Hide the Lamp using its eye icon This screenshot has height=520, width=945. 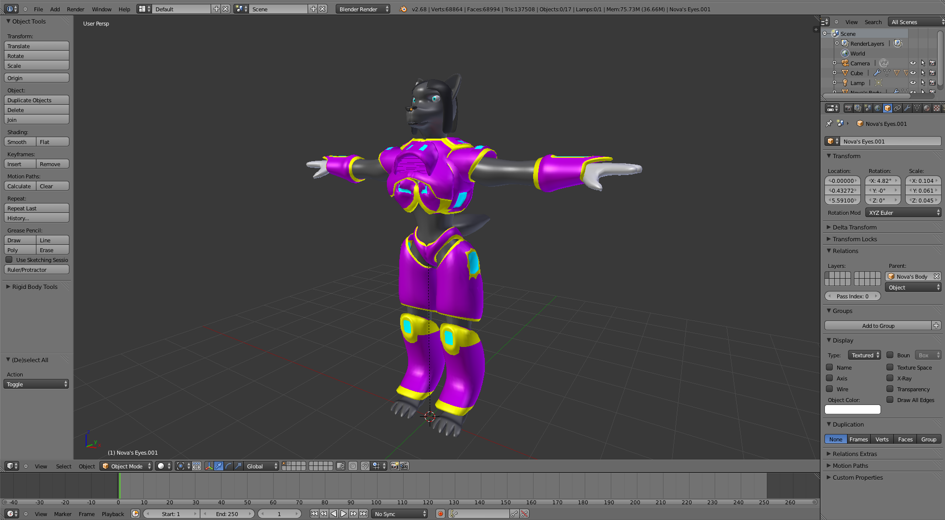click(x=913, y=83)
